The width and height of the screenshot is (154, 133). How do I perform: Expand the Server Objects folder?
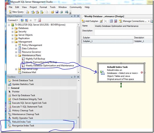tap(12, 35)
